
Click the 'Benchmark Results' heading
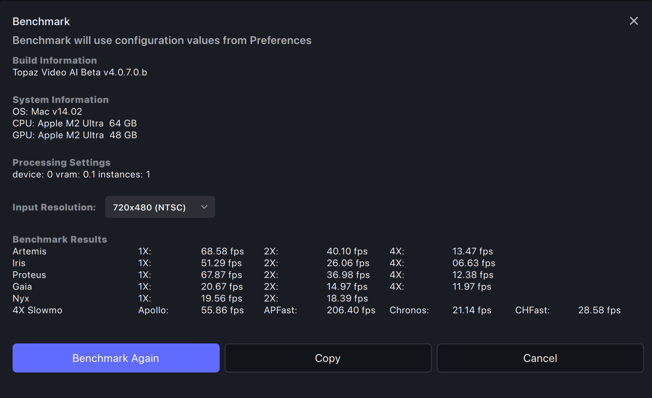tap(60, 239)
